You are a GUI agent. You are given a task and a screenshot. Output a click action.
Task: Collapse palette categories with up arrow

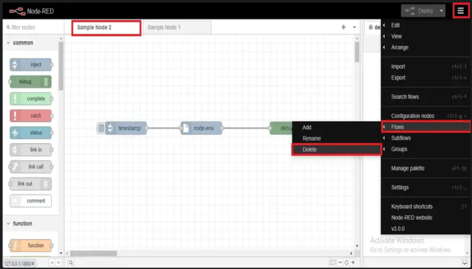click(52, 263)
